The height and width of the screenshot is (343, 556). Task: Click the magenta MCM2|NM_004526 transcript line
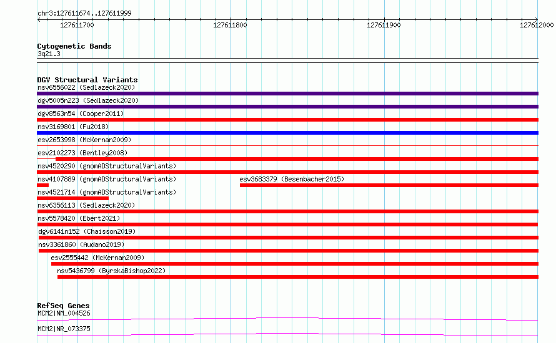point(287,319)
